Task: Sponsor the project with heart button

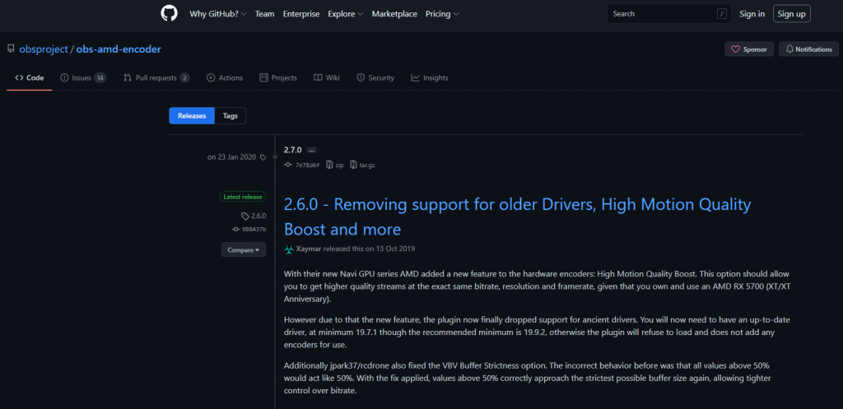Action: (749, 49)
